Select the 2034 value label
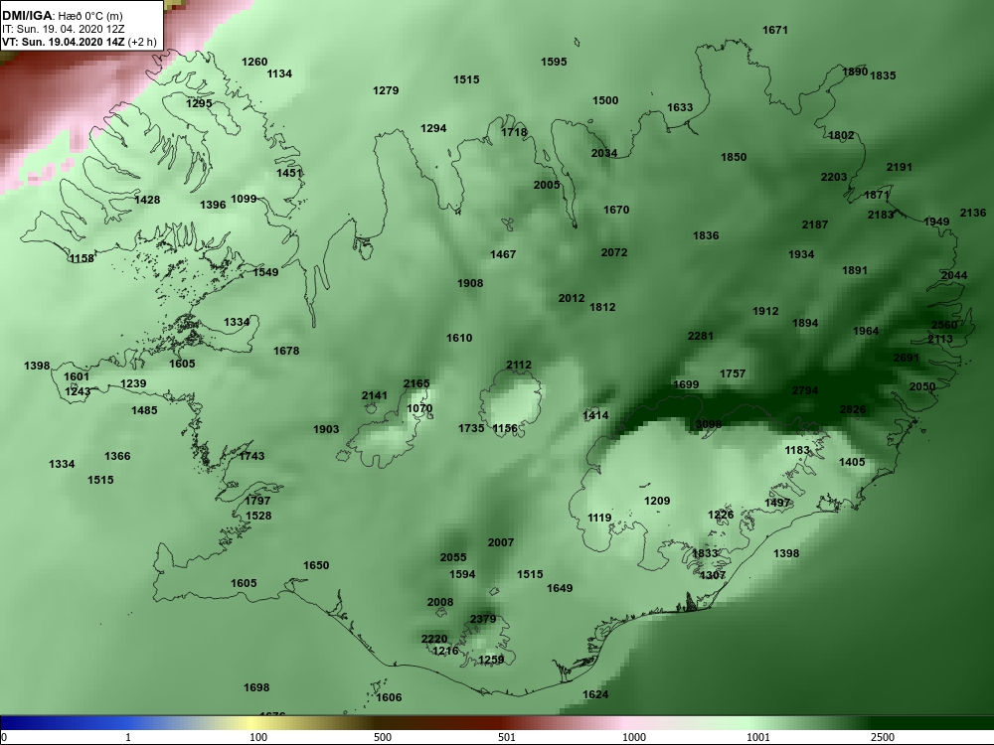 click(604, 153)
